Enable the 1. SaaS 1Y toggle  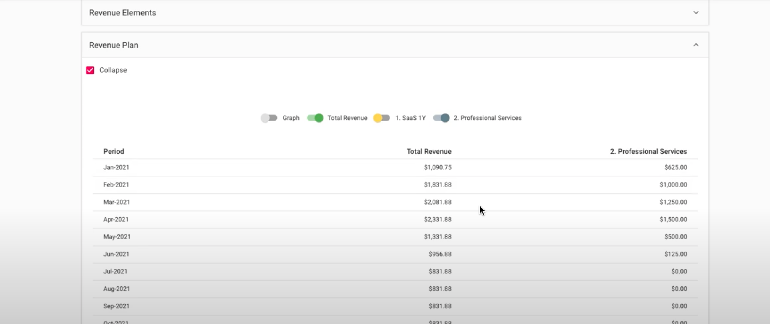[x=382, y=118]
